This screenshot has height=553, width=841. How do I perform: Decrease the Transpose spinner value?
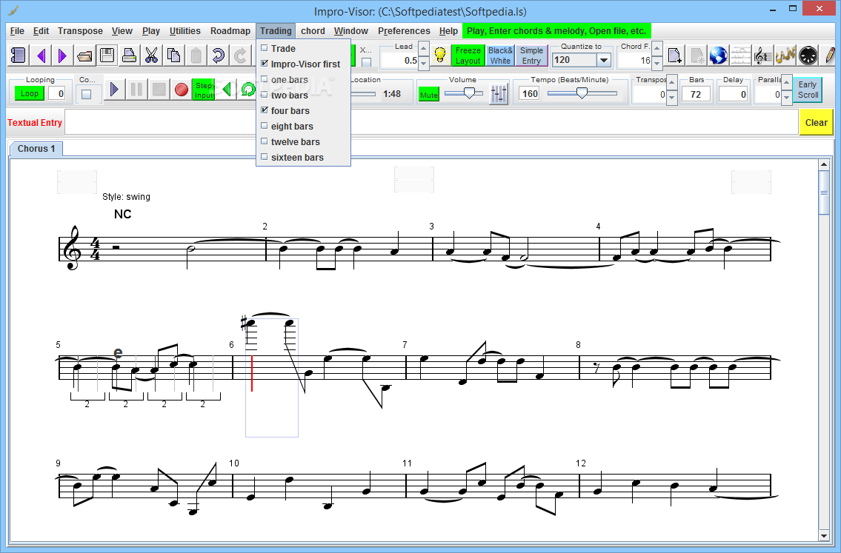click(671, 96)
